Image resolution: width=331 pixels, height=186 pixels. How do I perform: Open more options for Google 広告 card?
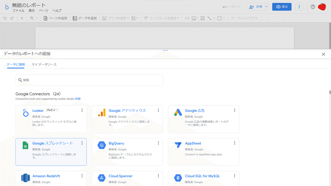[234, 110]
